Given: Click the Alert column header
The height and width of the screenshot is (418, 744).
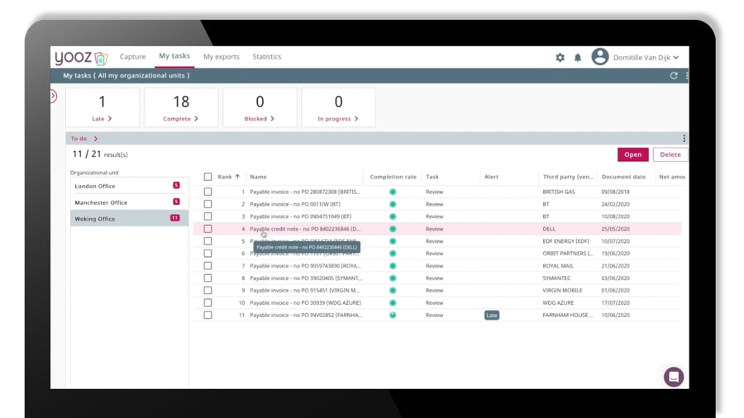Looking at the screenshot, I should [491, 177].
